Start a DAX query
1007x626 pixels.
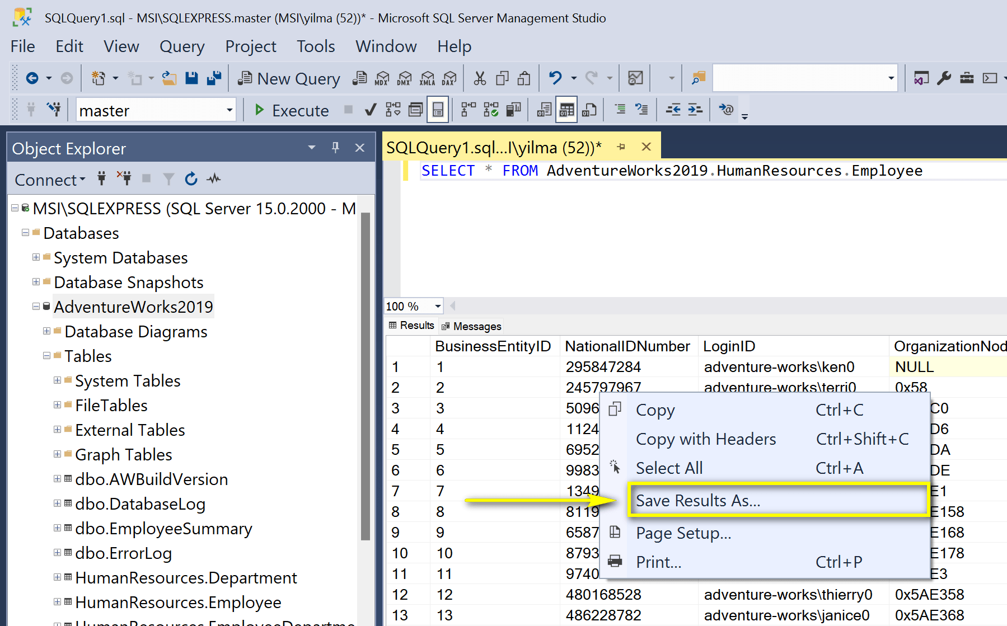pyautogui.click(x=449, y=78)
